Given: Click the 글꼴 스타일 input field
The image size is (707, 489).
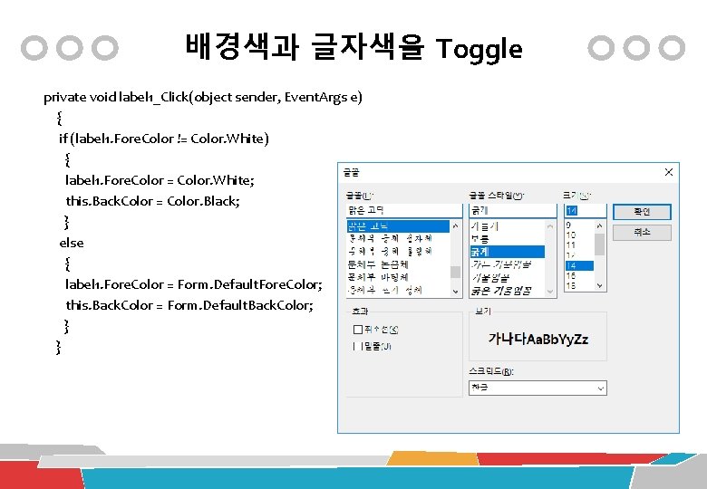Looking at the screenshot, I should [x=513, y=210].
